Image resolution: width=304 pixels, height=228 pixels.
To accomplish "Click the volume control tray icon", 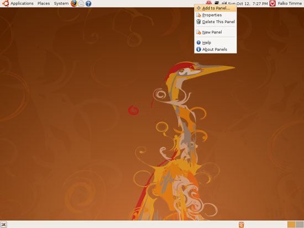I will [x=224, y=3].
